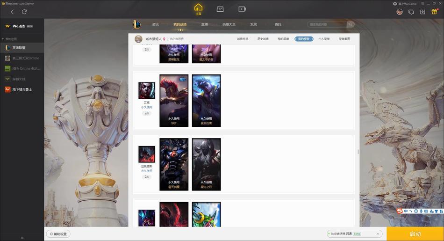Click the Sogou soft keyboard icon
444x241 pixels.
coord(426,211)
